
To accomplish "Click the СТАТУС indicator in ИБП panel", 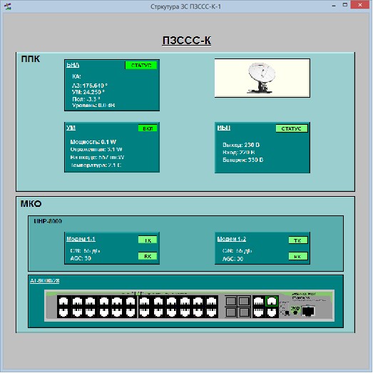I will pos(292,128).
